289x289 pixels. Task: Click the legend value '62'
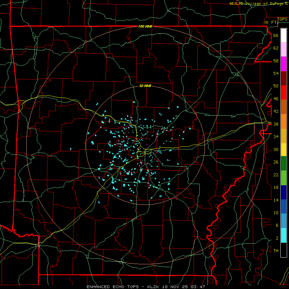click(x=276, y=48)
